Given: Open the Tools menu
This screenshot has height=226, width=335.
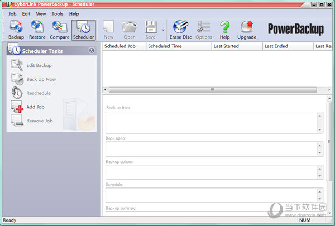Looking at the screenshot, I should tap(58, 14).
